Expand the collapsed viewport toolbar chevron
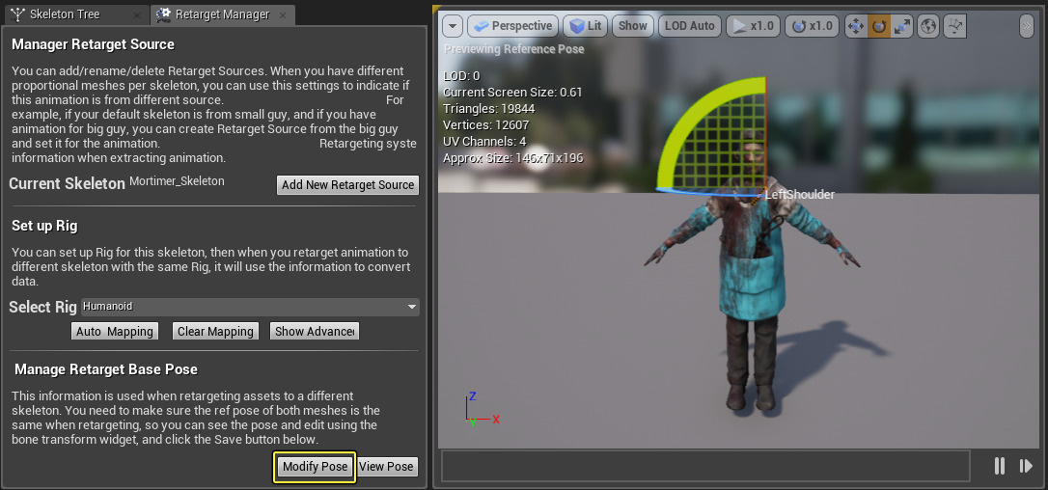 point(1026,26)
